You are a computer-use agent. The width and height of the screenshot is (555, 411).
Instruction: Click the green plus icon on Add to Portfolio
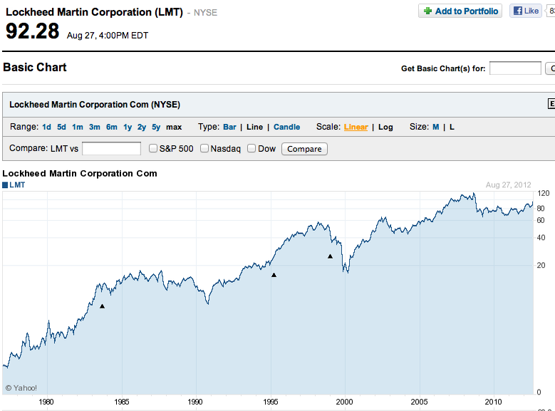click(x=427, y=11)
